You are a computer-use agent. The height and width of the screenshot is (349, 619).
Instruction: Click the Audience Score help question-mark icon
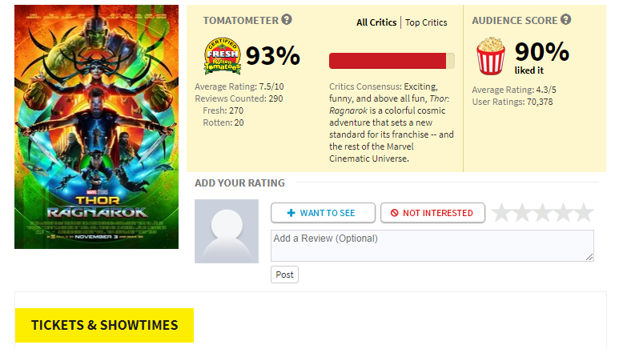pyautogui.click(x=565, y=20)
